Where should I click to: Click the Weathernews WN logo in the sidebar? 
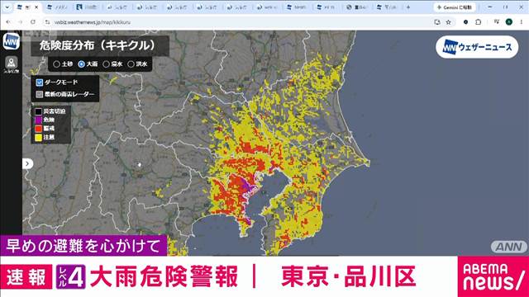tap(11, 41)
